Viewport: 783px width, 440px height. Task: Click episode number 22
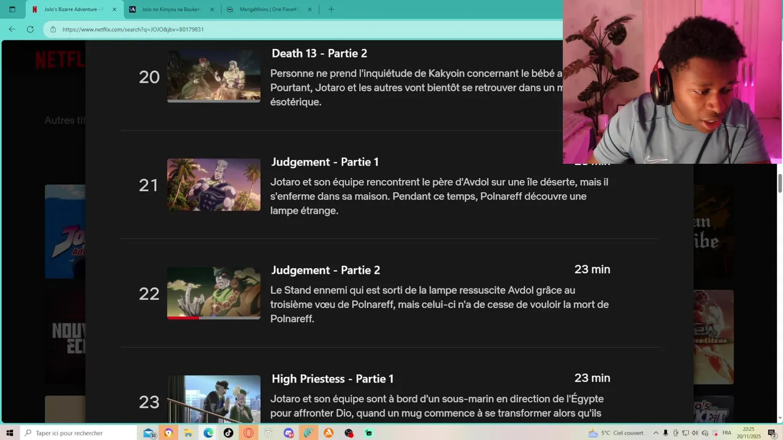tap(149, 294)
